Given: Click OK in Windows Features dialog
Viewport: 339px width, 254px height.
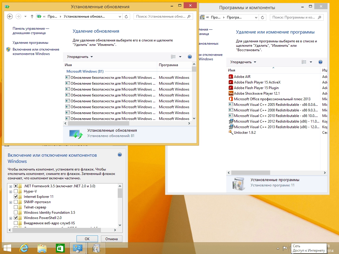Looking at the screenshot, I should pos(87,239).
